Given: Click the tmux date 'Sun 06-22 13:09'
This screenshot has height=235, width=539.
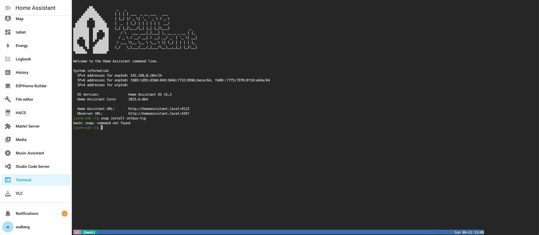Looking at the screenshot, I should coord(469,232).
